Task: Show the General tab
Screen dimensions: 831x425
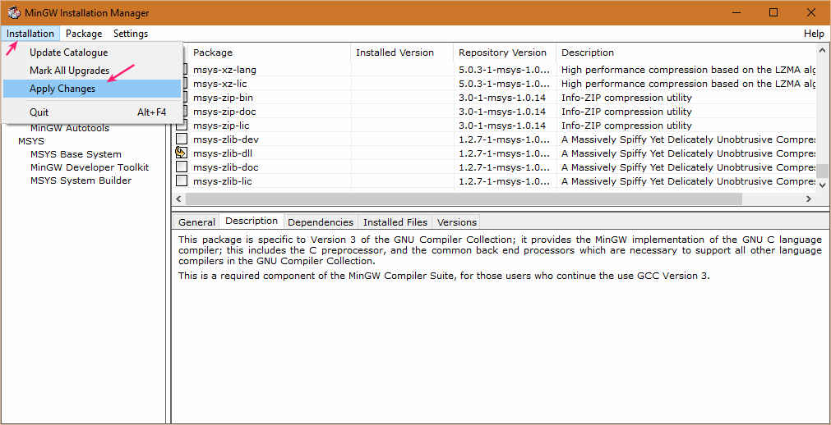Action: 197,222
